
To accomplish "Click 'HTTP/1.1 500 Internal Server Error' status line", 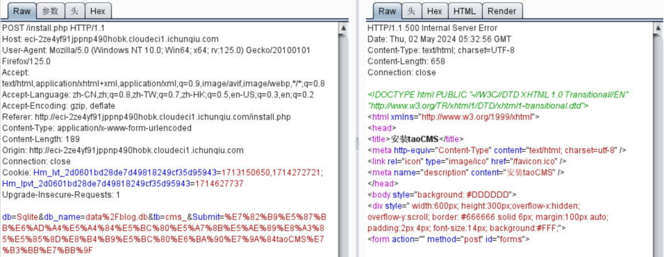I will point(433,28).
